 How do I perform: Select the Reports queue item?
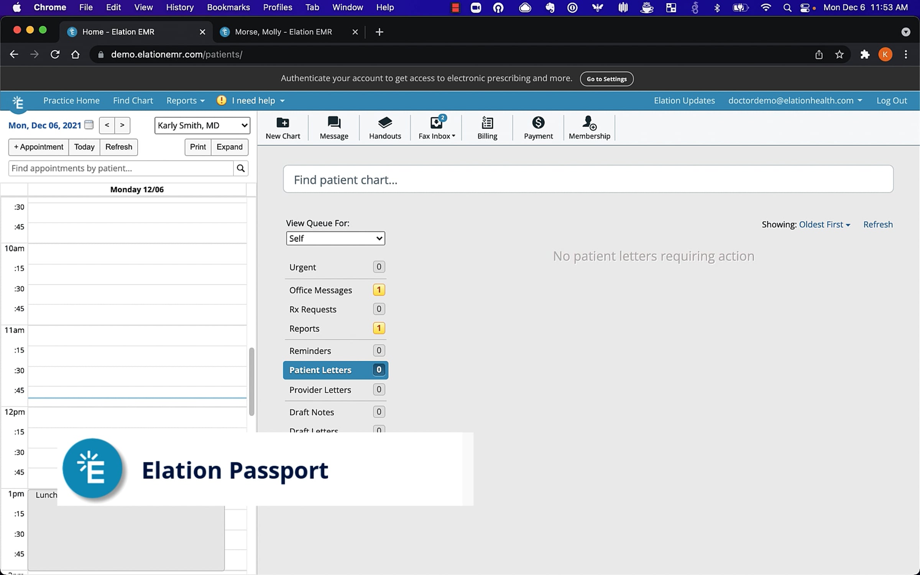point(335,329)
